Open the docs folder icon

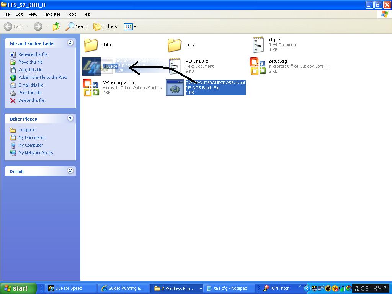pos(175,45)
